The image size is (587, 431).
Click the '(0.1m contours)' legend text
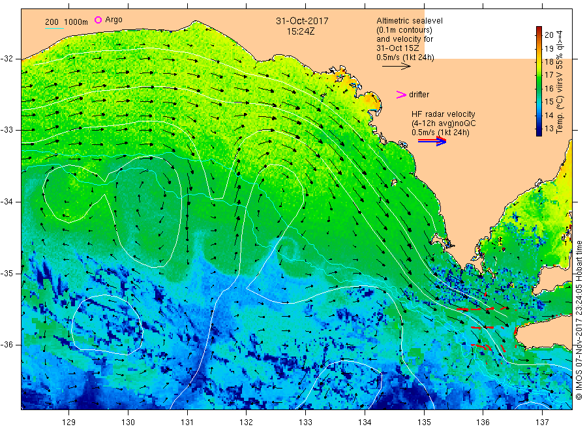[x=404, y=30]
